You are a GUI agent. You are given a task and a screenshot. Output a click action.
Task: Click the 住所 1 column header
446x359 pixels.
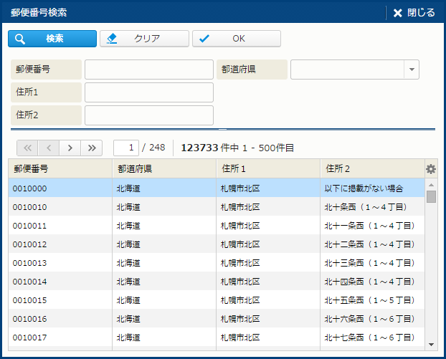tap(268, 169)
